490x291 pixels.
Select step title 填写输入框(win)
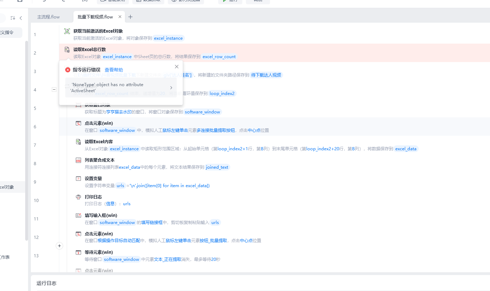click(101, 216)
